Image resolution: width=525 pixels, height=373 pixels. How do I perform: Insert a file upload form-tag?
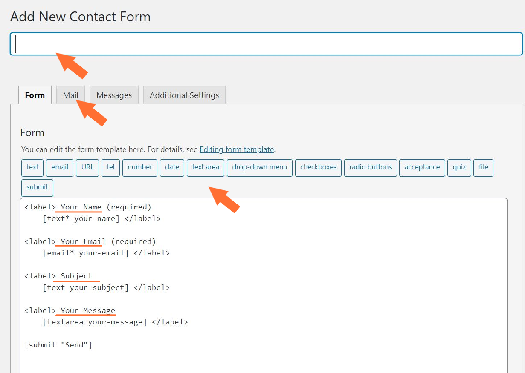[x=483, y=168]
